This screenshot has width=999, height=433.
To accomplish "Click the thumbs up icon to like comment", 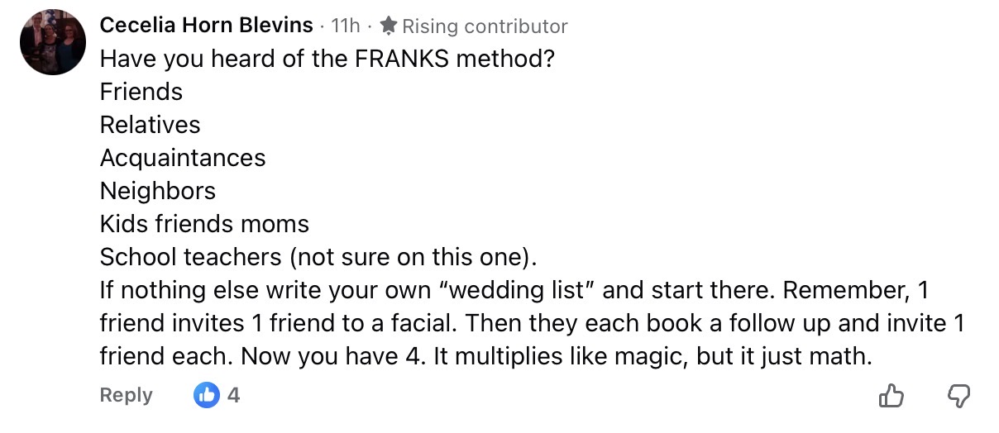I will tap(891, 397).
